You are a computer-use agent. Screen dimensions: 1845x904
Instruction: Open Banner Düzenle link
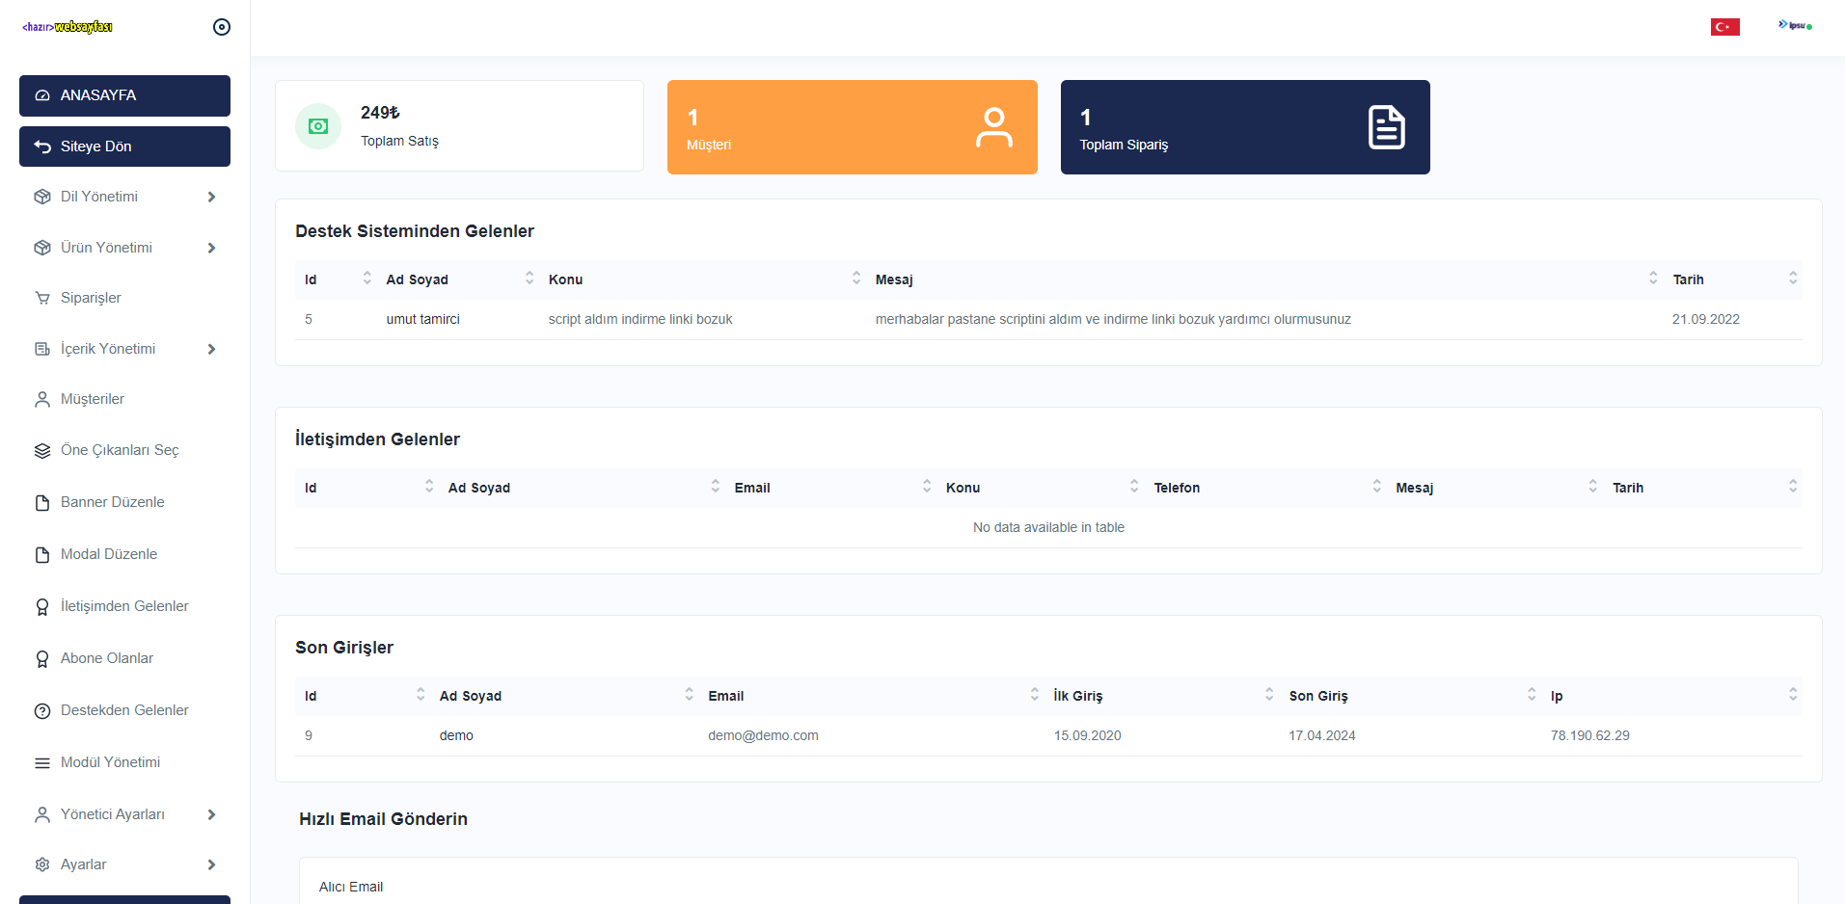tap(112, 502)
